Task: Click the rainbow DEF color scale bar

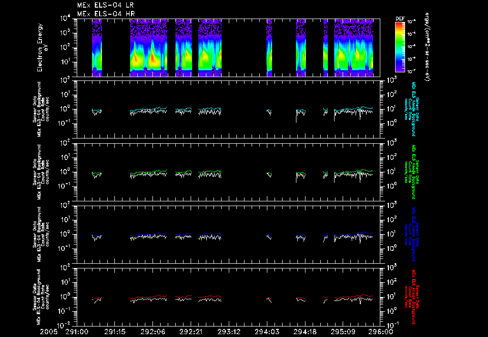Action: pyautogui.click(x=400, y=47)
